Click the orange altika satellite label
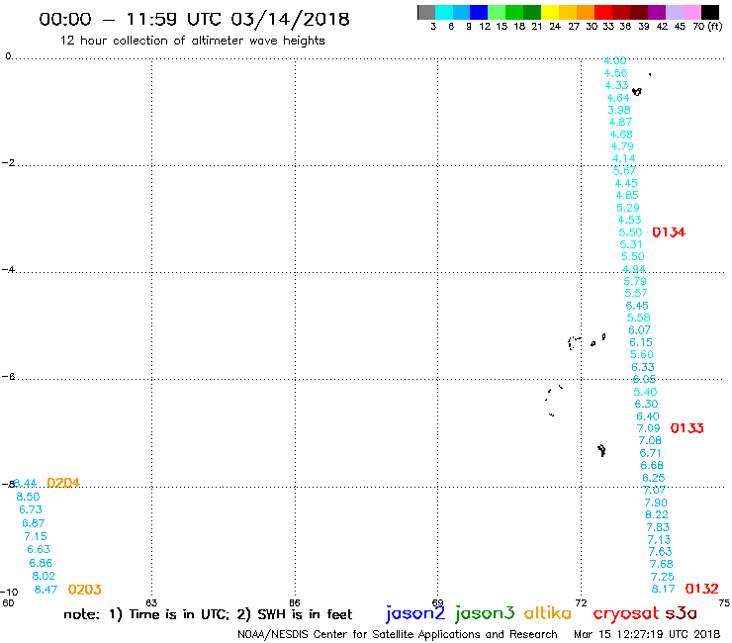Image resolution: width=732 pixels, height=643 pixels. pos(547,612)
